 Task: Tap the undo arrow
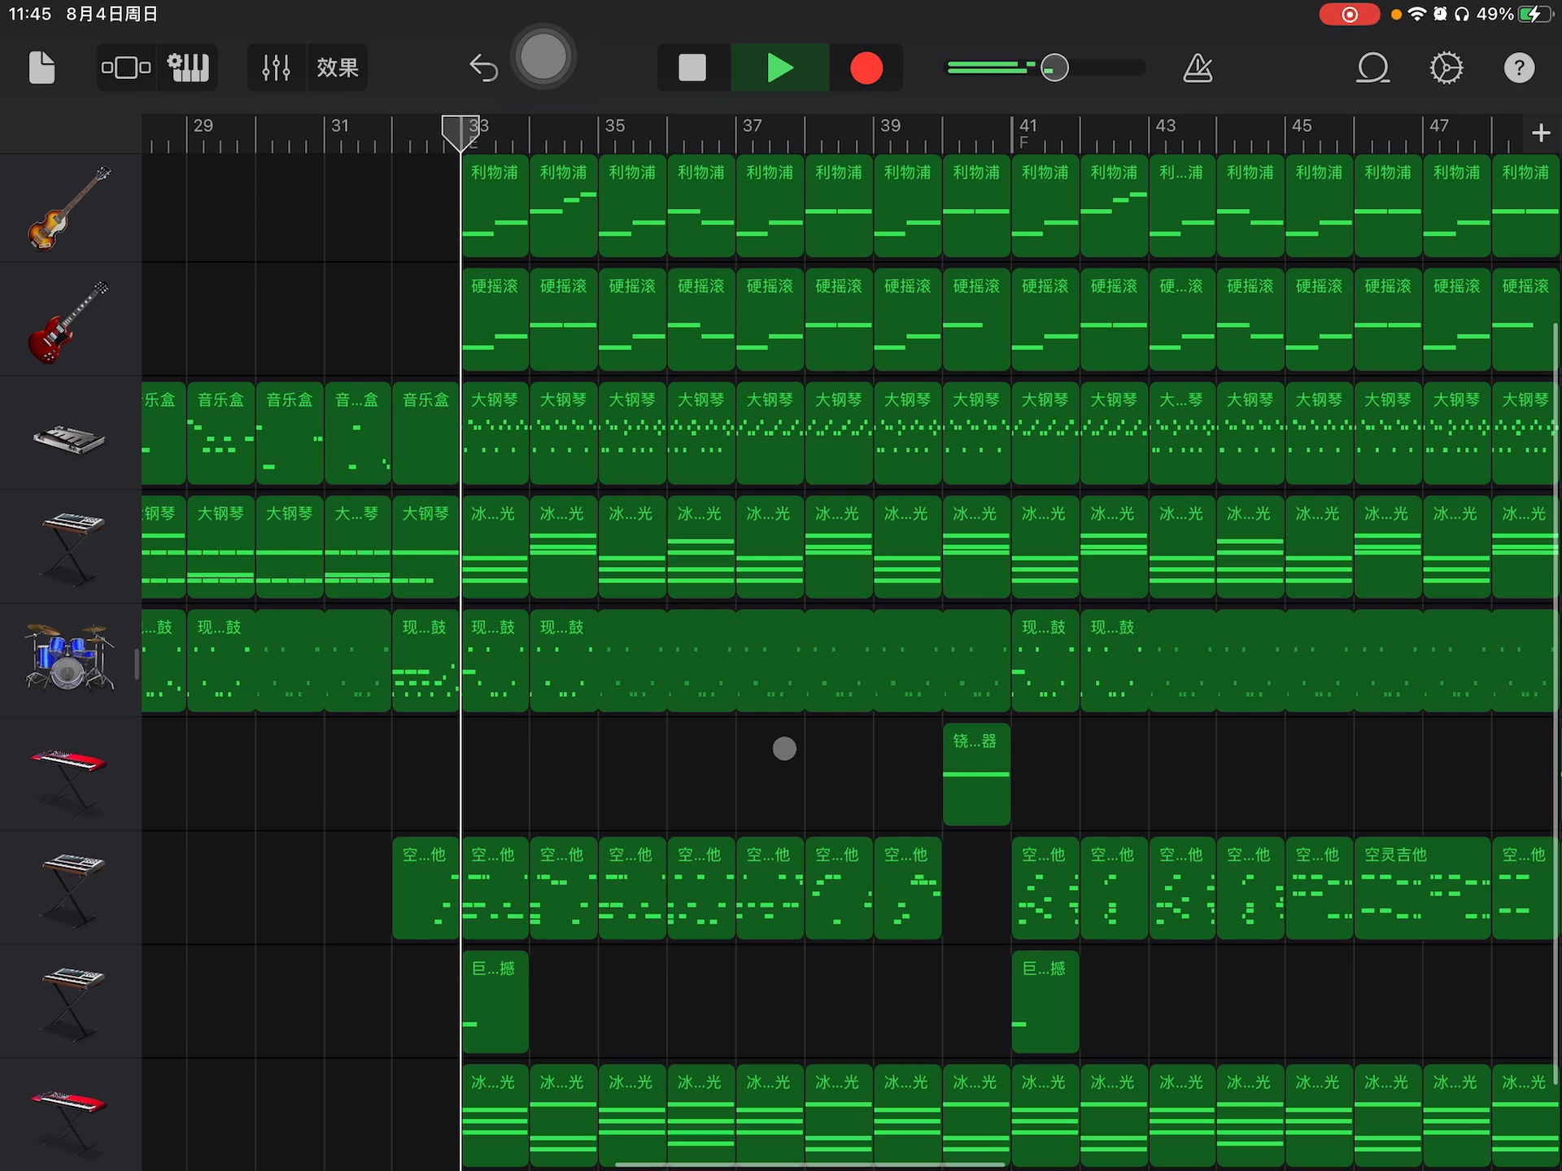pyautogui.click(x=483, y=68)
